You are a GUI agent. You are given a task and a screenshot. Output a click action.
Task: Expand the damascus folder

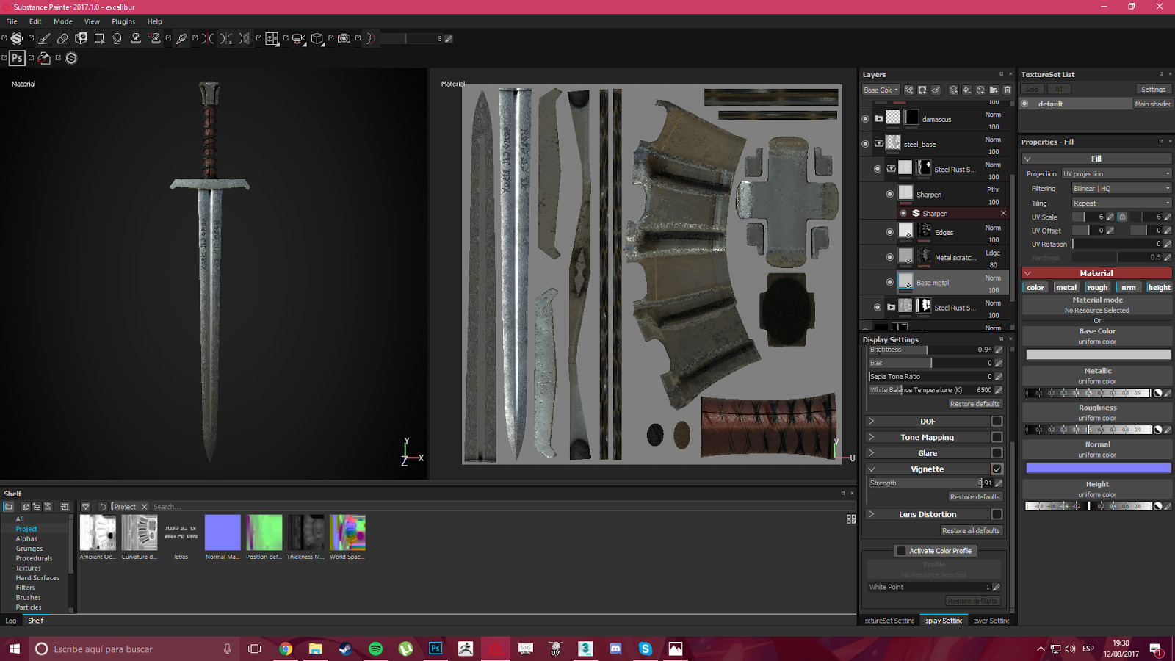click(x=878, y=118)
